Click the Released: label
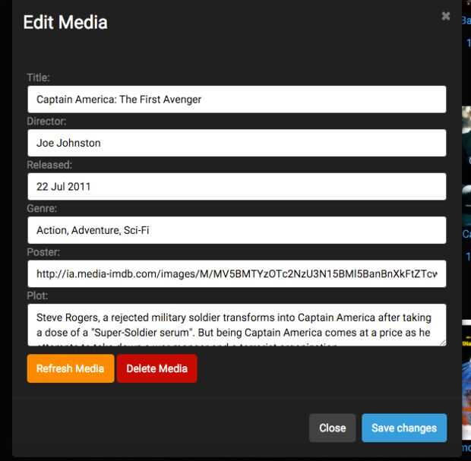This screenshot has height=461, width=471. pyautogui.click(x=49, y=165)
